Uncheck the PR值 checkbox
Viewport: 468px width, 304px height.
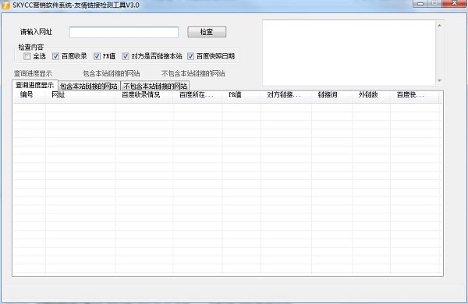point(97,56)
